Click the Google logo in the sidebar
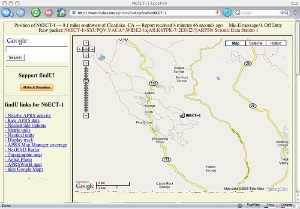This screenshot has width=300, height=209. tap(18, 41)
